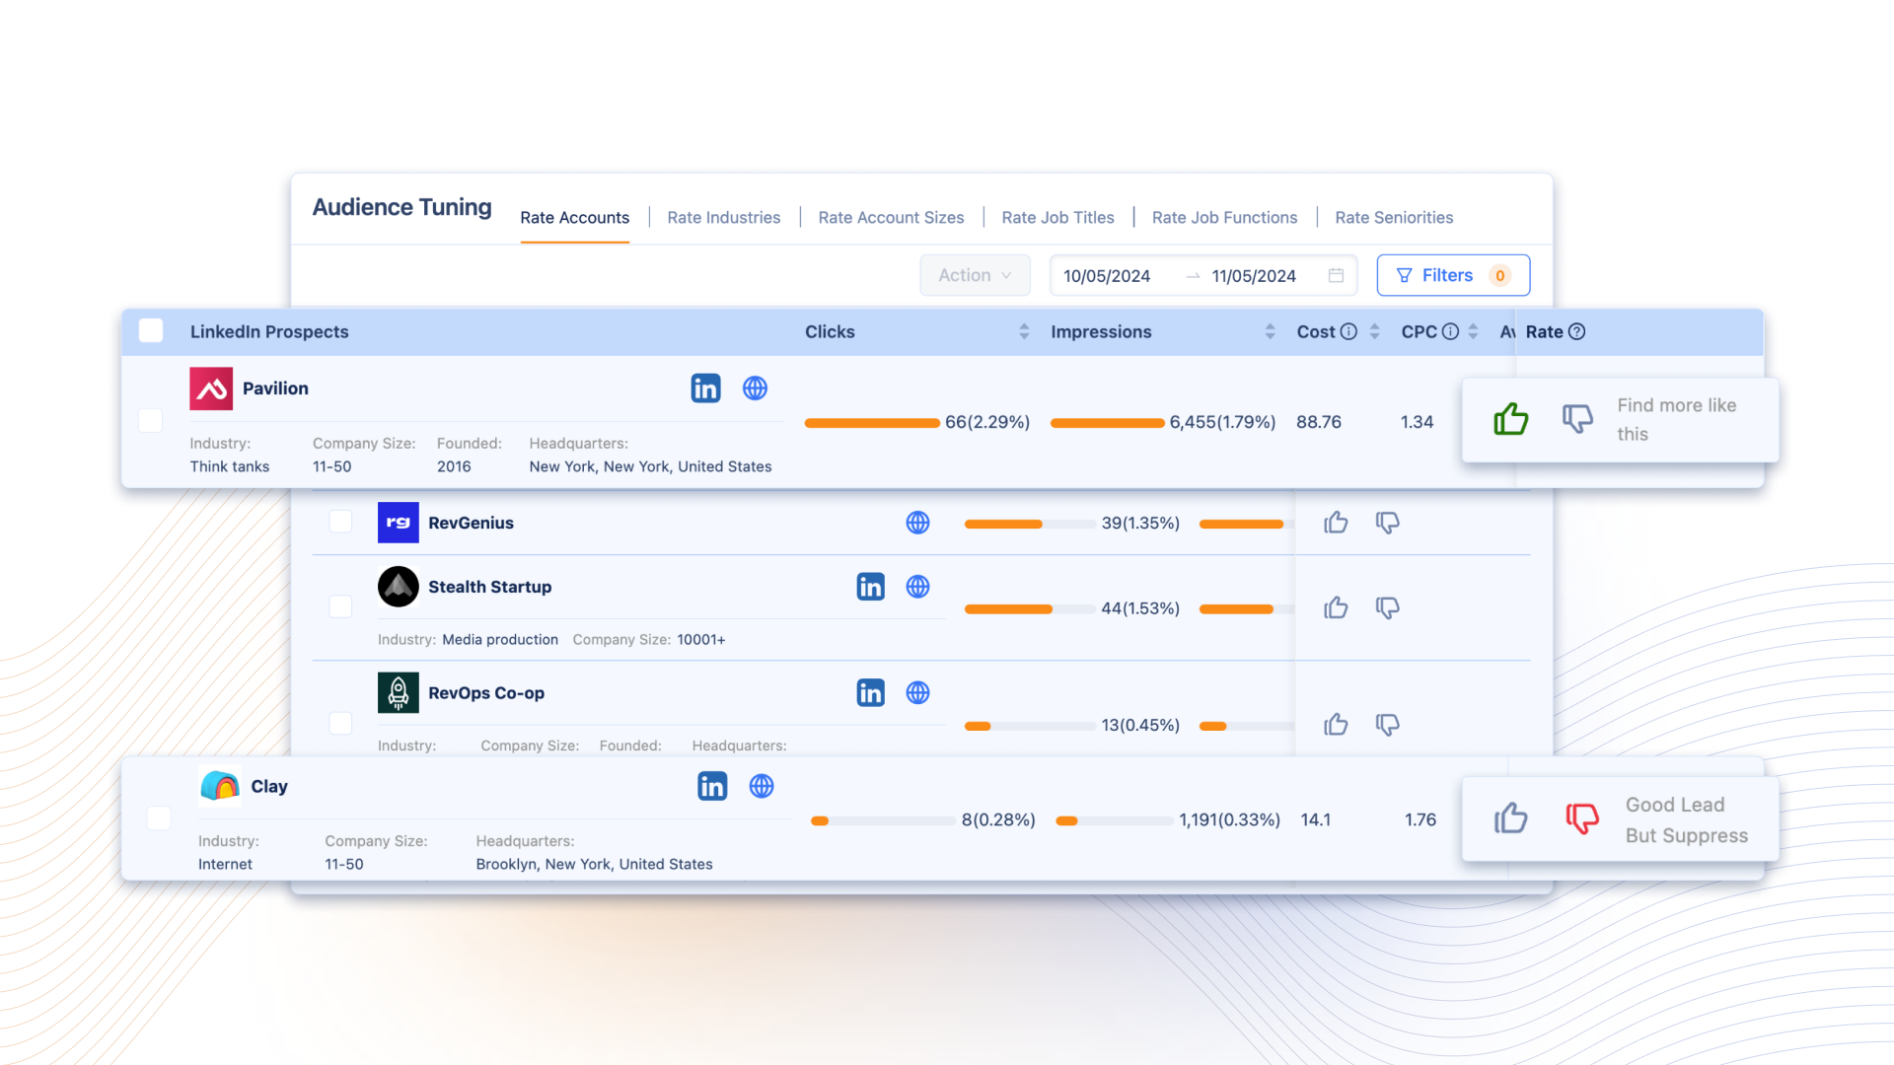
Task: Sort the Impressions column
Action: pyautogui.click(x=1271, y=331)
